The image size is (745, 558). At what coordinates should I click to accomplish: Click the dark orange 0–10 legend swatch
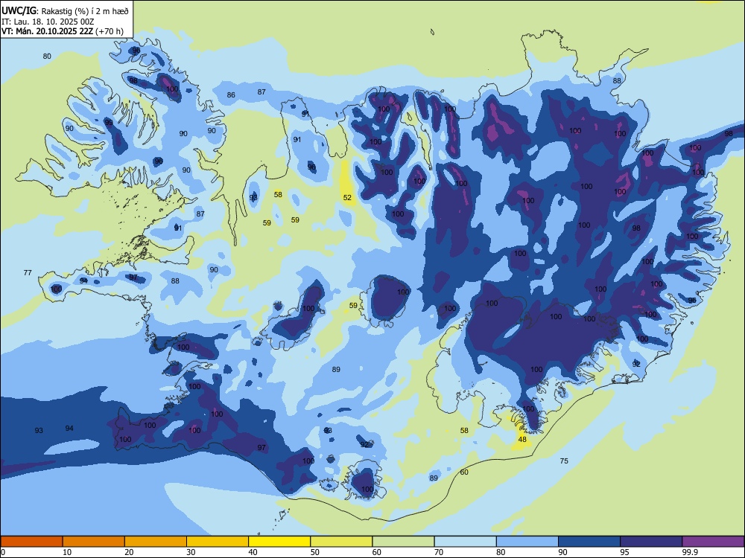[x=31, y=542]
